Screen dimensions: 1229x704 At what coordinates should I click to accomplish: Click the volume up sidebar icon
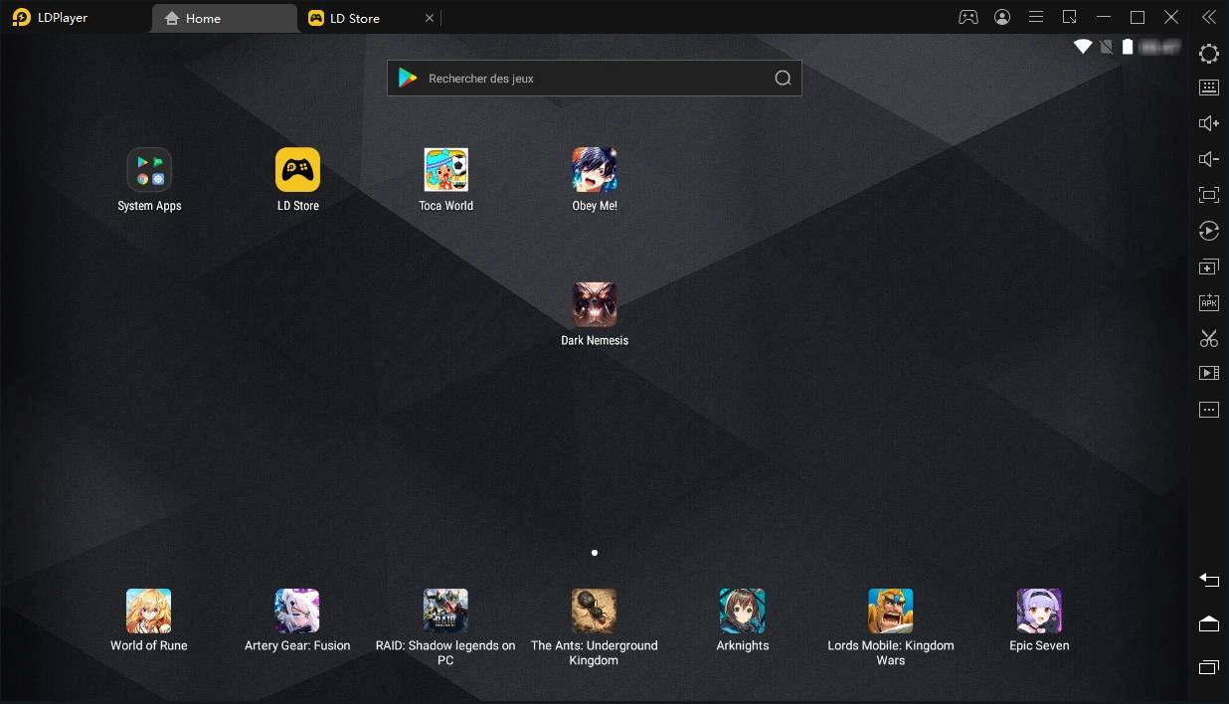[x=1209, y=123]
